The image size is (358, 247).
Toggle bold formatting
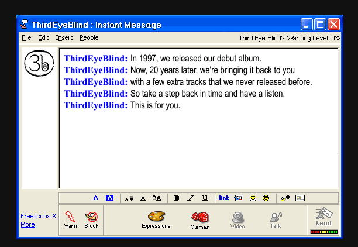[177, 198]
